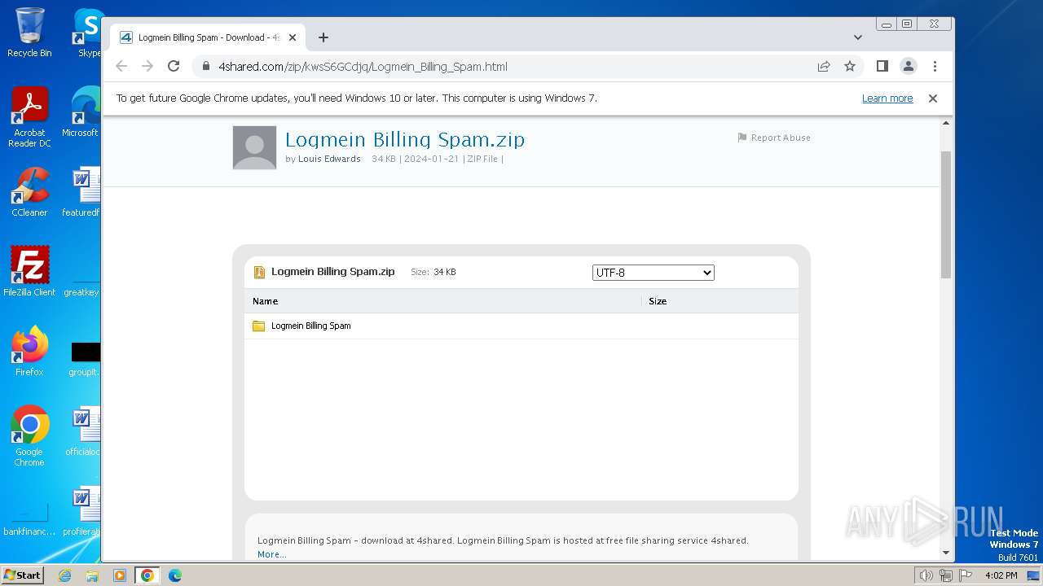
Task: Click the More... description link
Action: [x=272, y=554]
